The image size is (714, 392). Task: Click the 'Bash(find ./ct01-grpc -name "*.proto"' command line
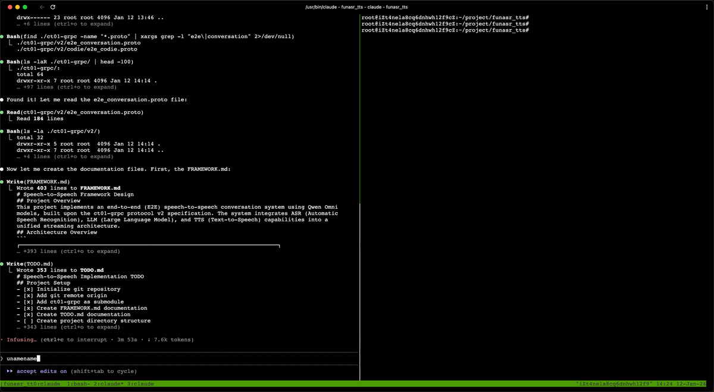pyautogui.click(x=151, y=37)
